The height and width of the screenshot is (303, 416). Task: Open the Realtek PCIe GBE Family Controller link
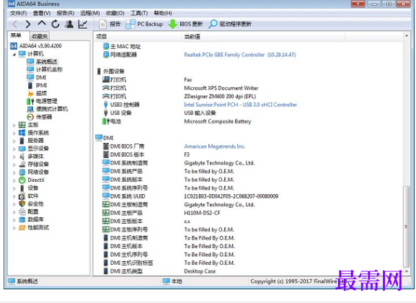(x=240, y=55)
